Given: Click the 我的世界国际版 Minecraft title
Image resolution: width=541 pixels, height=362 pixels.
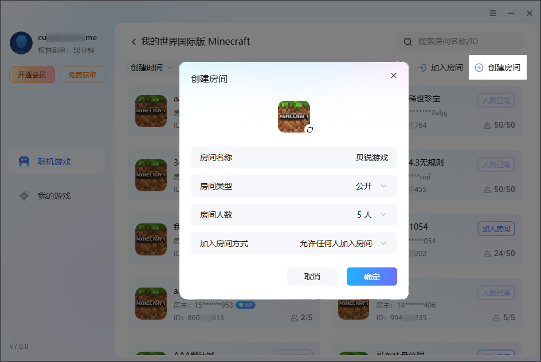Looking at the screenshot, I should point(195,41).
